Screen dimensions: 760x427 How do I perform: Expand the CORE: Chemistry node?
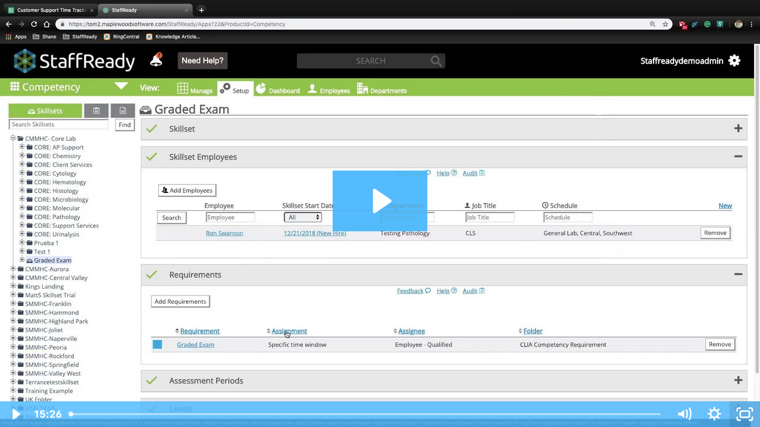[22, 156]
